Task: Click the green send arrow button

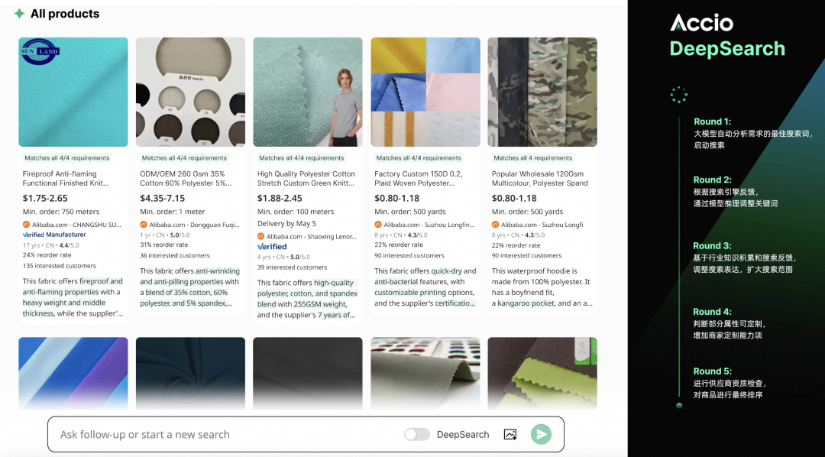Action: coord(541,434)
